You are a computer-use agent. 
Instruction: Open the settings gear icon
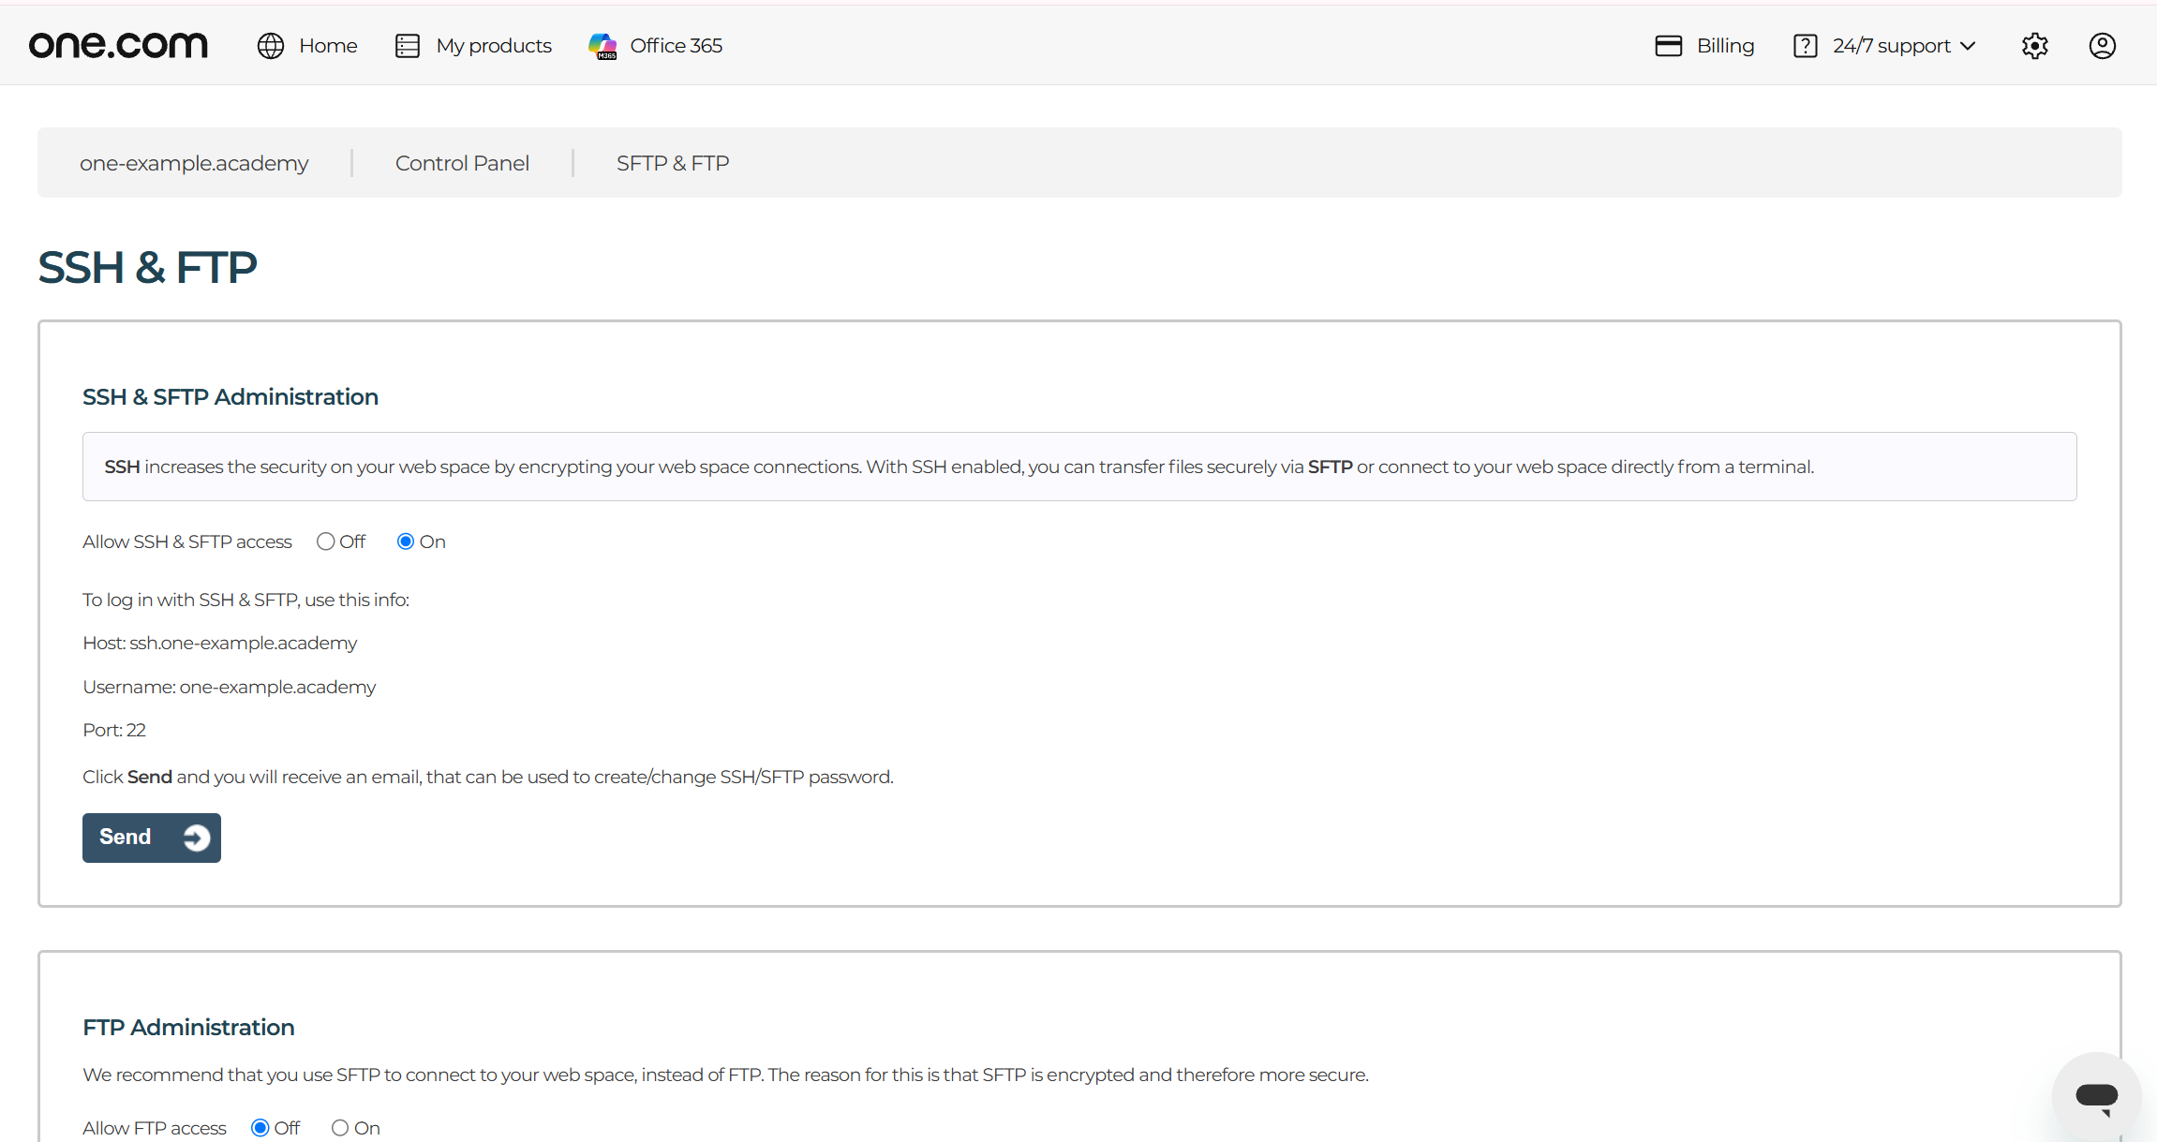tap(2035, 46)
